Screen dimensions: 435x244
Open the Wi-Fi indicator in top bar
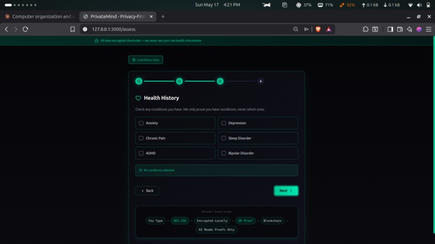coord(410,5)
